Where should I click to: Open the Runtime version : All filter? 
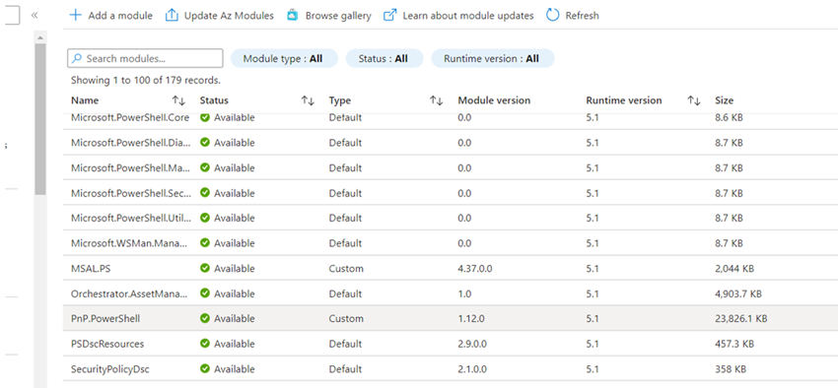point(492,58)
